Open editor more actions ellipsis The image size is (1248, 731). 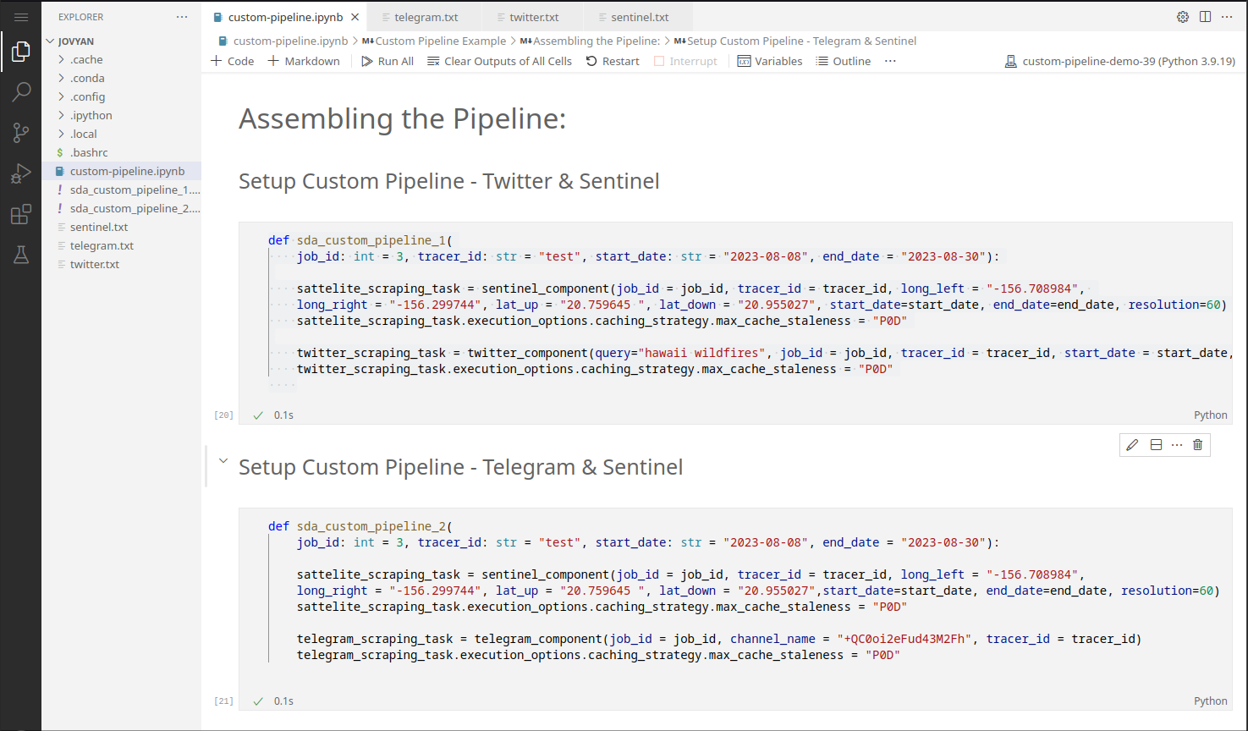coord(1227,17)
